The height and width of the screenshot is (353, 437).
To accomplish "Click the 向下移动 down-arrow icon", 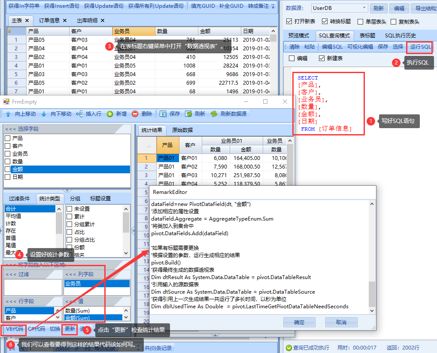I will click(44, 114).
